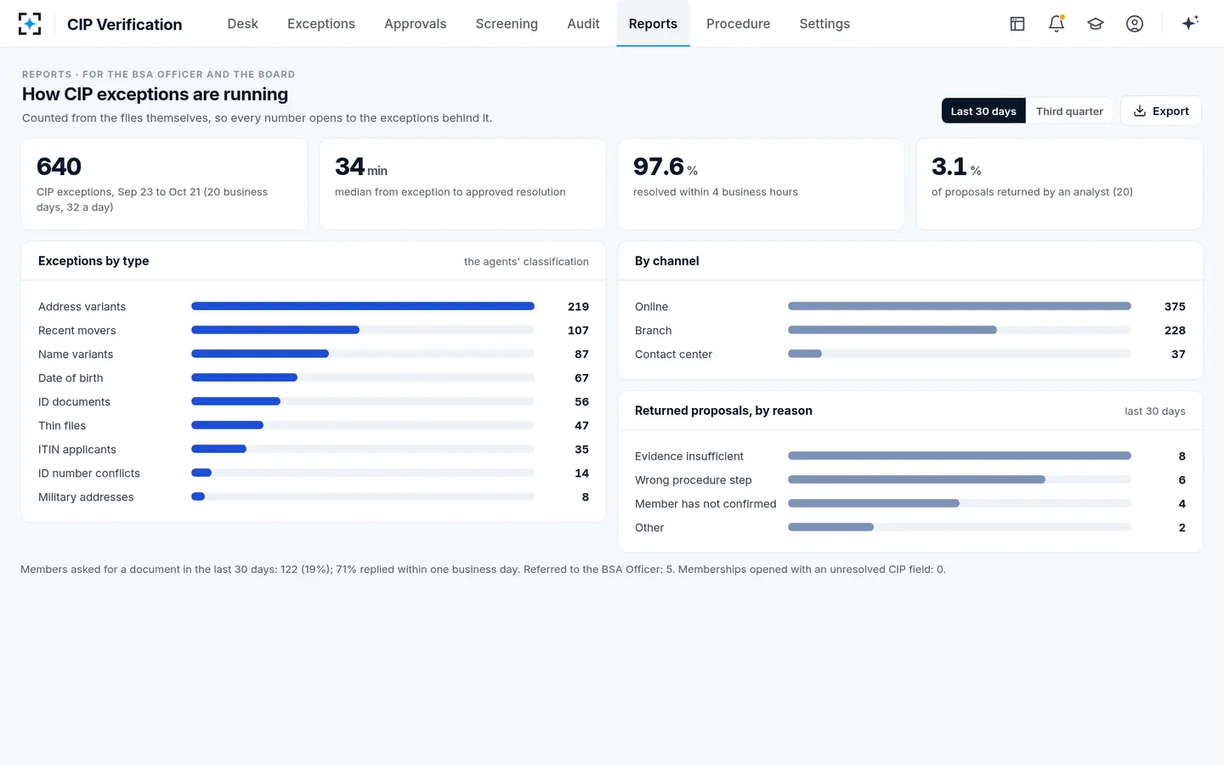
Task: Click the Address variants bar
Action: point(363,306)
